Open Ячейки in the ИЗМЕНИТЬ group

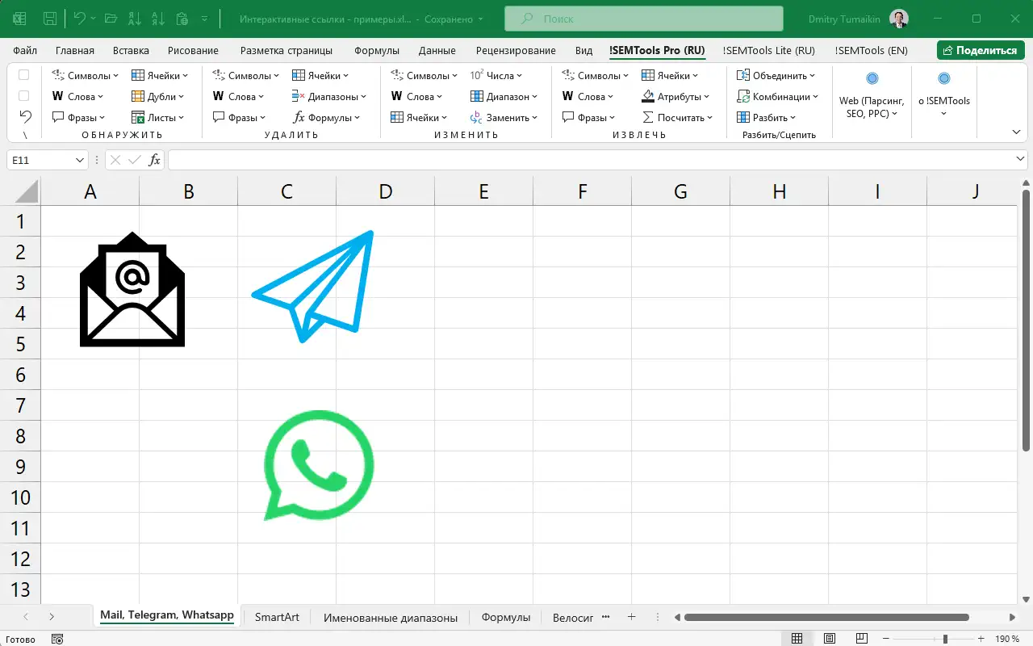point(419,117)
